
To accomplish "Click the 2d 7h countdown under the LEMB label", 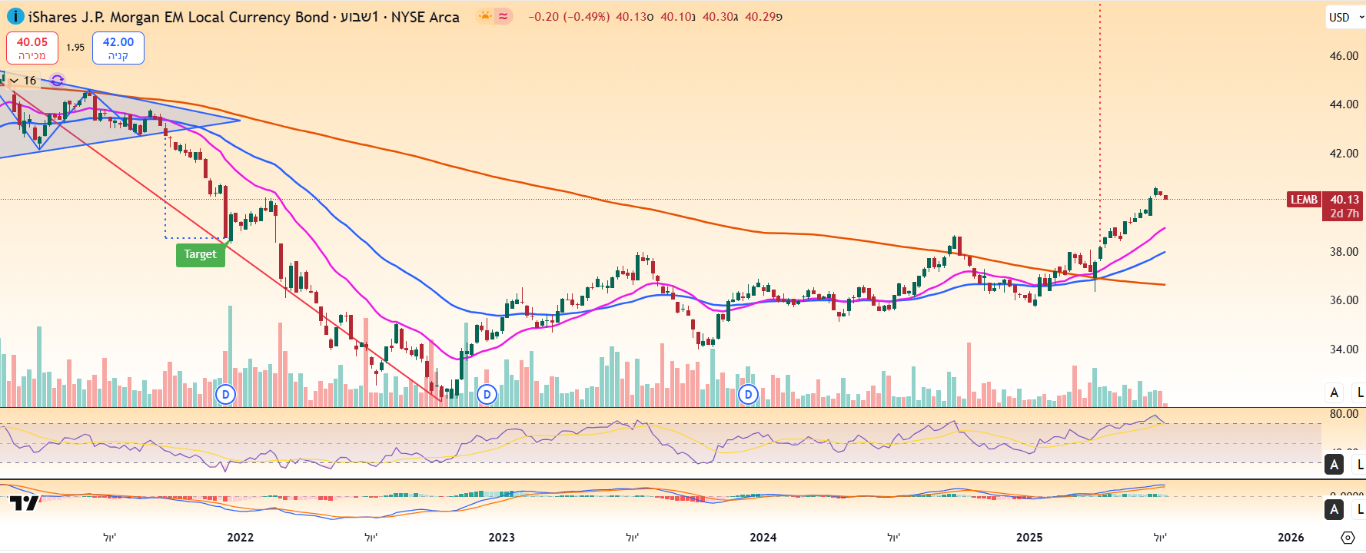I will (1344, 214).
